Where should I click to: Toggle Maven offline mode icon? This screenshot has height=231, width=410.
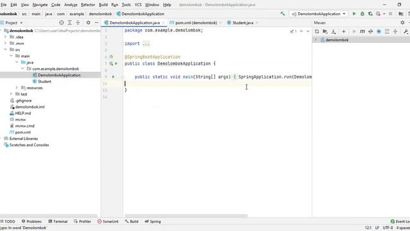click(x=370, y=31)
